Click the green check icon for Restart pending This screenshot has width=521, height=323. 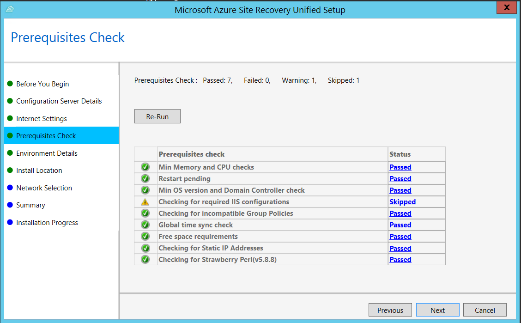(x=145, y=178)
